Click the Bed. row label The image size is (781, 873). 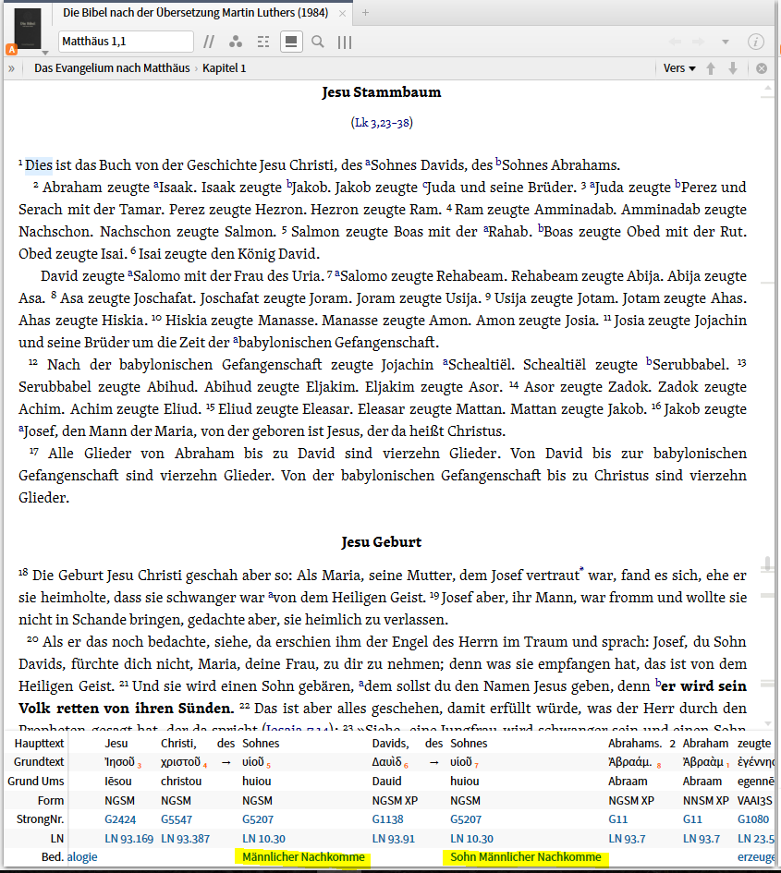53,857
